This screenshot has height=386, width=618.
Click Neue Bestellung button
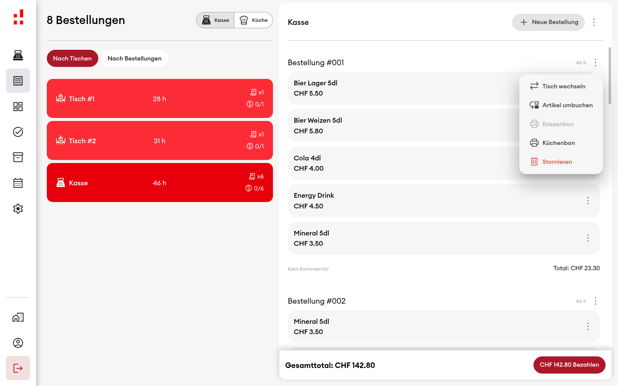point(548,22)
